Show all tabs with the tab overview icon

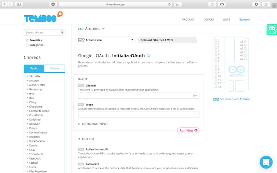click(266, 4)
